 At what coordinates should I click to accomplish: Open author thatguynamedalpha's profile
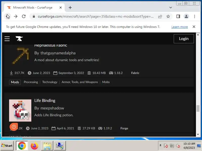(x=58, y=53)
